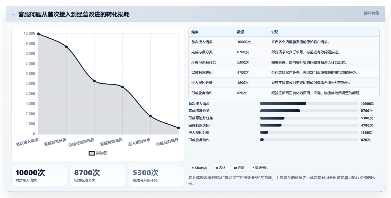The height and width of the screenshot is (198, 391).
Task: Click the description 部分请求缺少订单号、标签或有效问题描述
Action: click(x=306, y=52)
